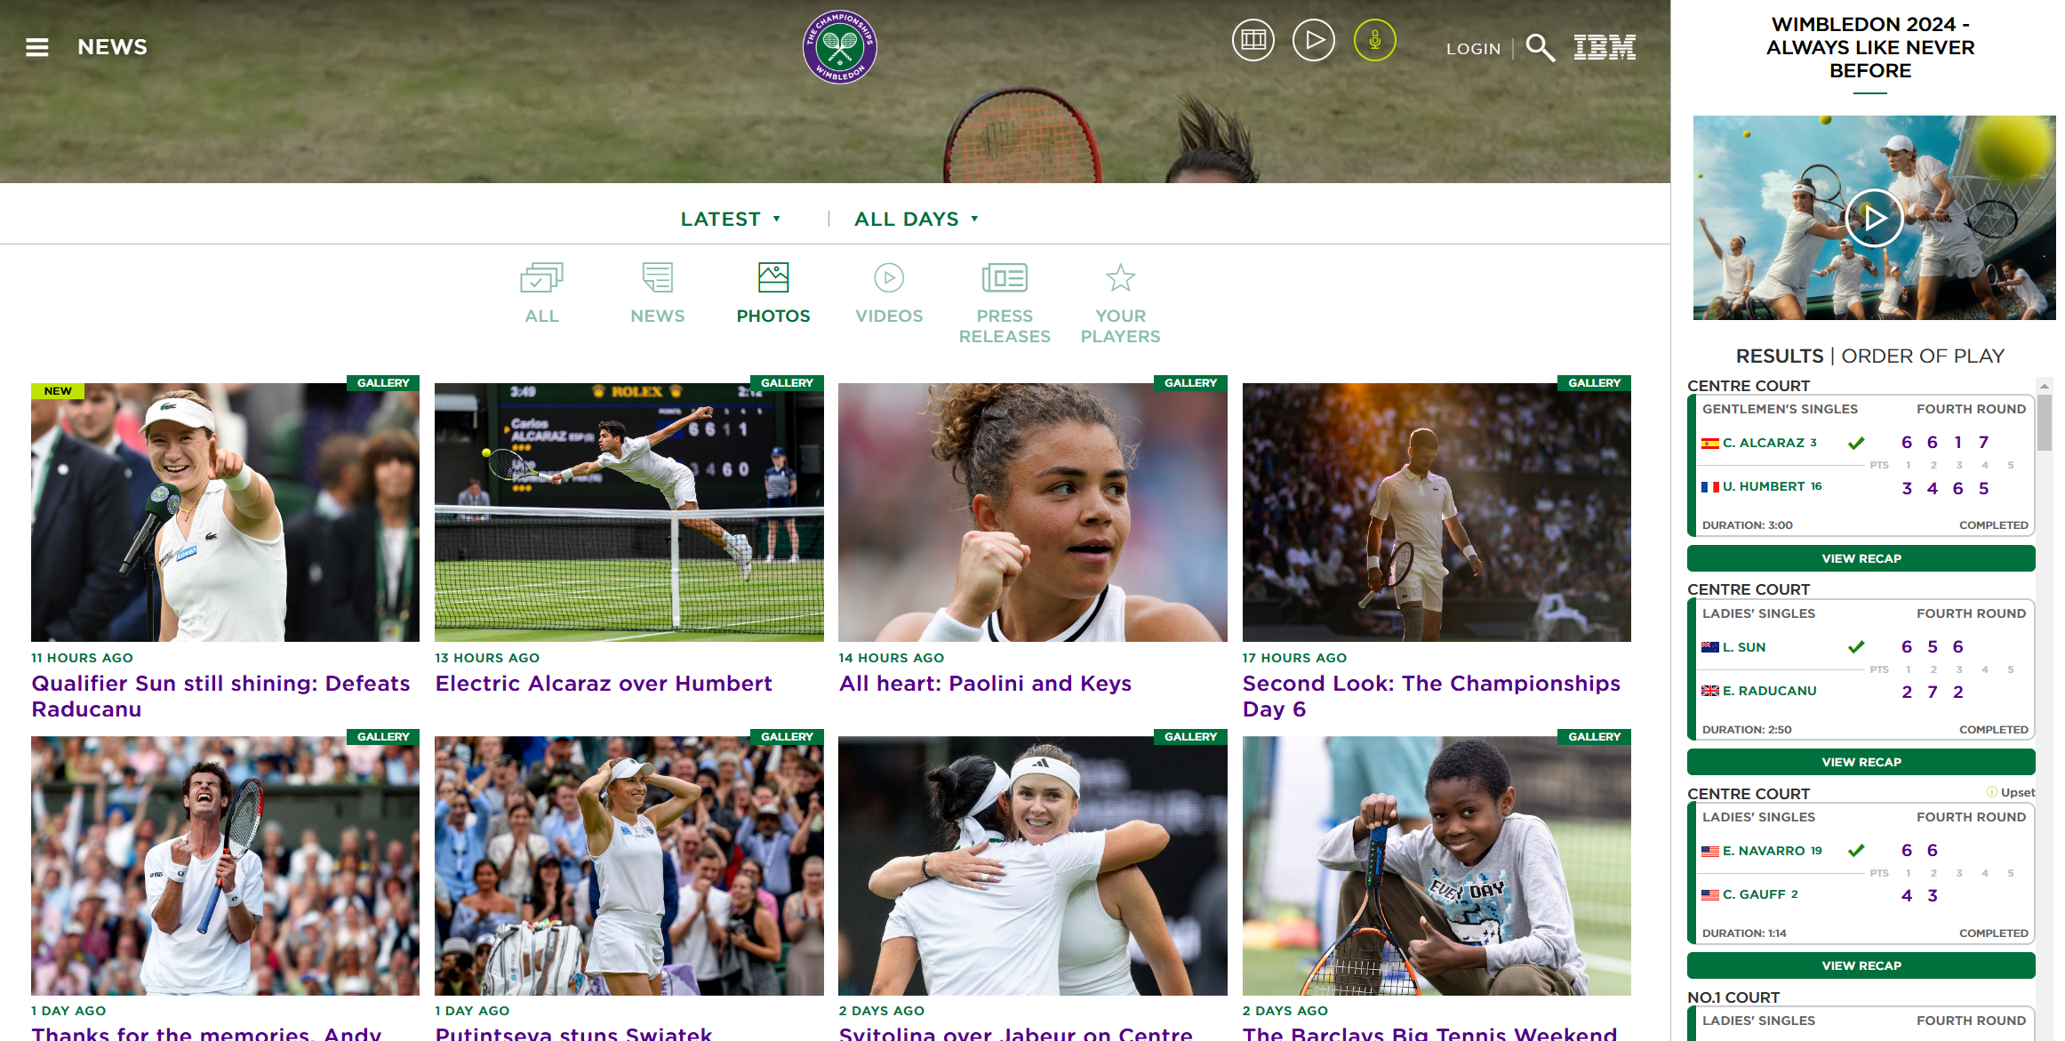The width and height of the screenshot is (2065, 1041).
Task: Click the NEWS page heading
Action: [x=112, y=47]
